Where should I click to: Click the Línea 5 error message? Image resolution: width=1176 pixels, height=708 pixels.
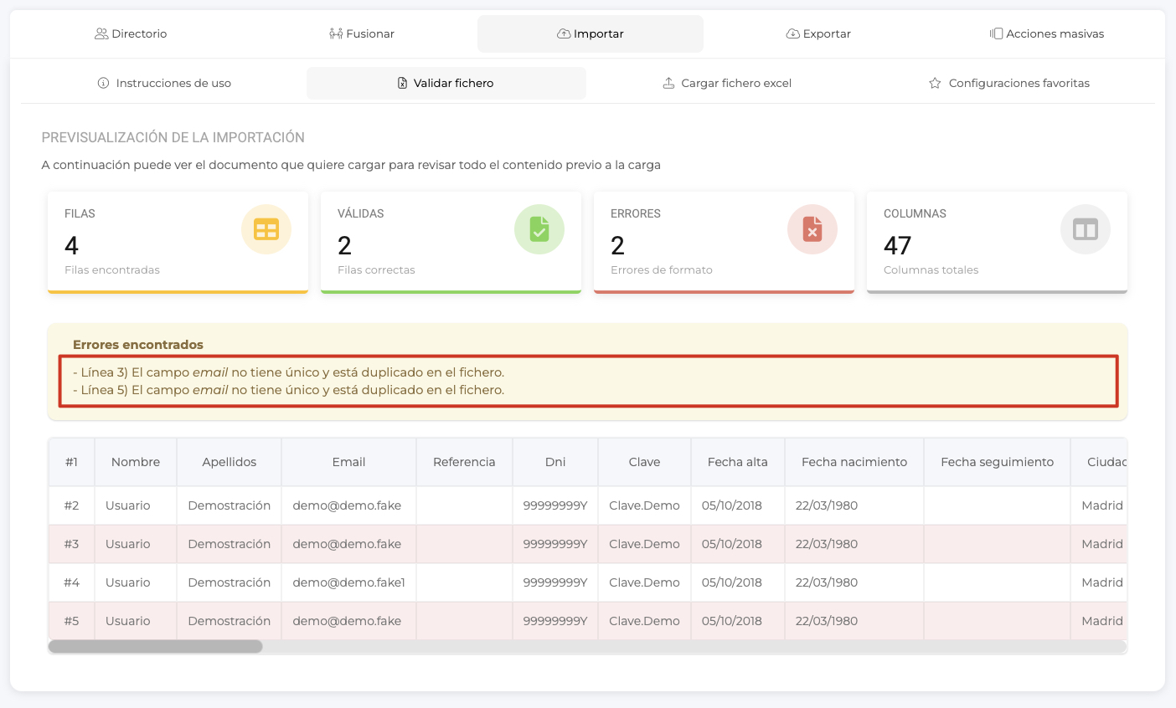click(289, 390)
